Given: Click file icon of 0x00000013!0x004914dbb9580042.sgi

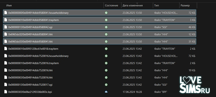Looking at the screenshot, I should click(6, 27).
